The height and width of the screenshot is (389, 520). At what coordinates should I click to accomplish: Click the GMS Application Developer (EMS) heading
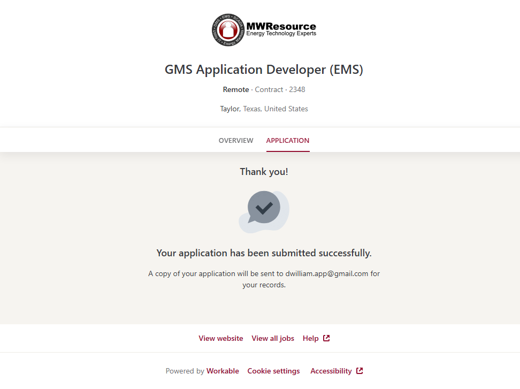264,70
